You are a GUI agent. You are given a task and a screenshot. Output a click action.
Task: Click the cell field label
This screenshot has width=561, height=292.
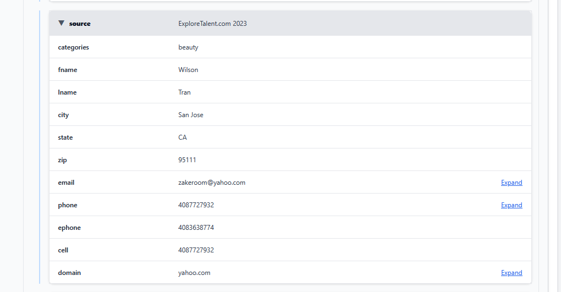click(63, 250)
